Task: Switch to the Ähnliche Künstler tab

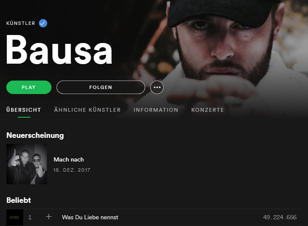Action: (87, 110)
